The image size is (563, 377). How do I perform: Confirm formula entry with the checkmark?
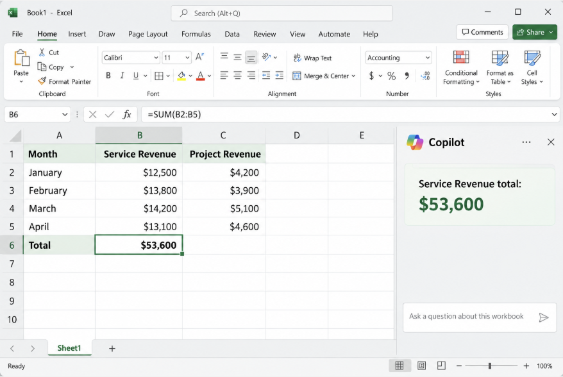tap(110, 115)
